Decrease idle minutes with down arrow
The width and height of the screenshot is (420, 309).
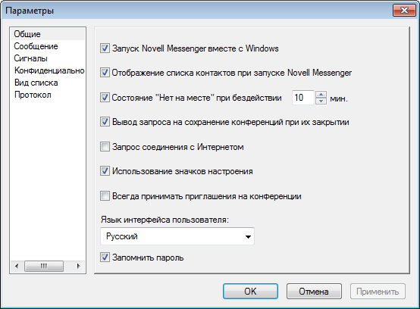pos(321,101)
